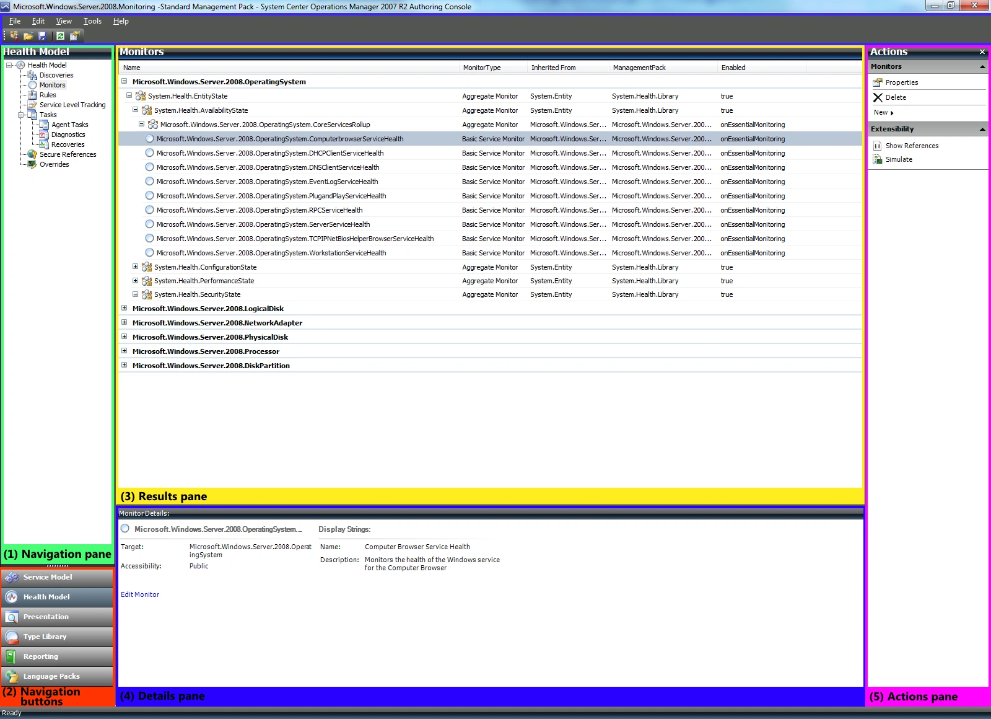Open the Tools menu
This screenshot has height=719, width=991.
(92, 20)
